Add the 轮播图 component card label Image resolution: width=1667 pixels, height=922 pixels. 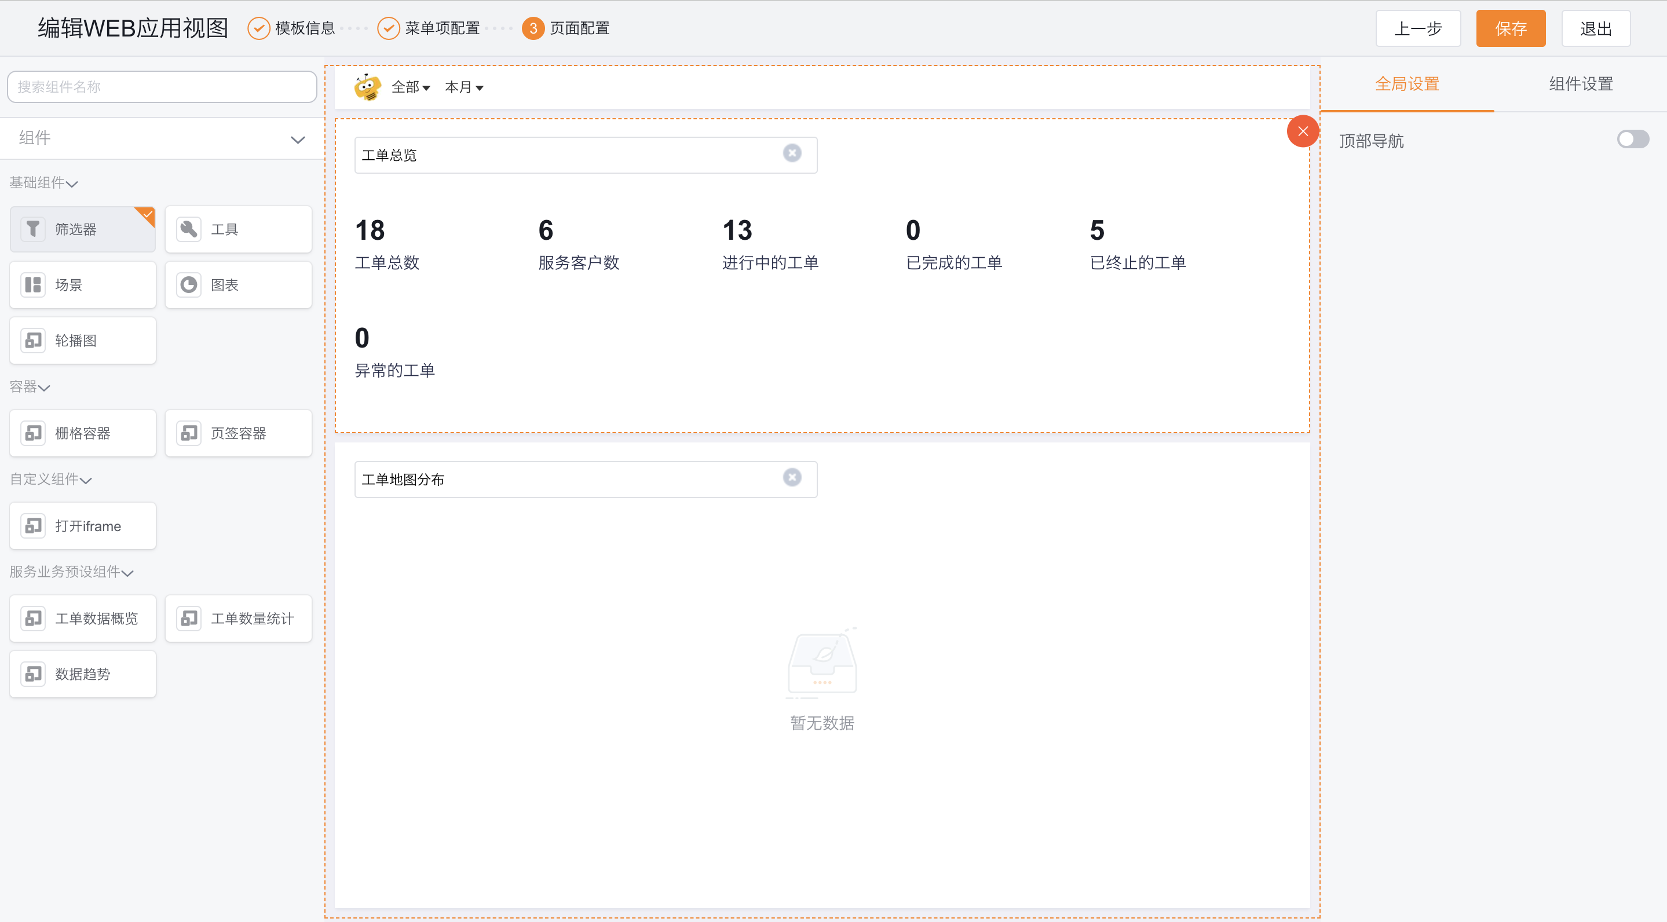tap(76, 341)
